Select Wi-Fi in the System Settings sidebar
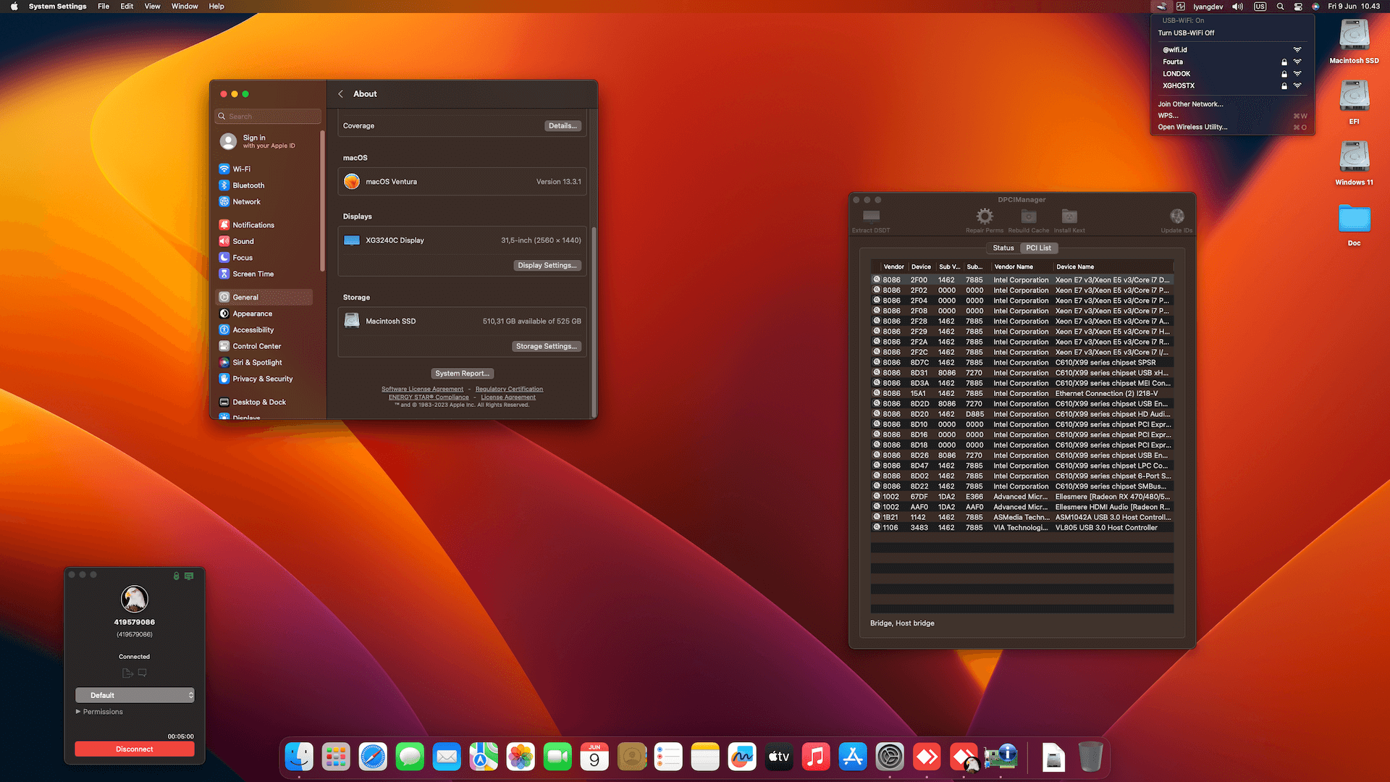 tap(241, 169)
